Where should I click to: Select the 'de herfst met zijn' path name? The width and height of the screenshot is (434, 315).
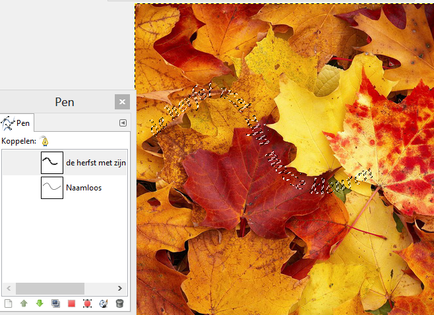tap(96, 162)
